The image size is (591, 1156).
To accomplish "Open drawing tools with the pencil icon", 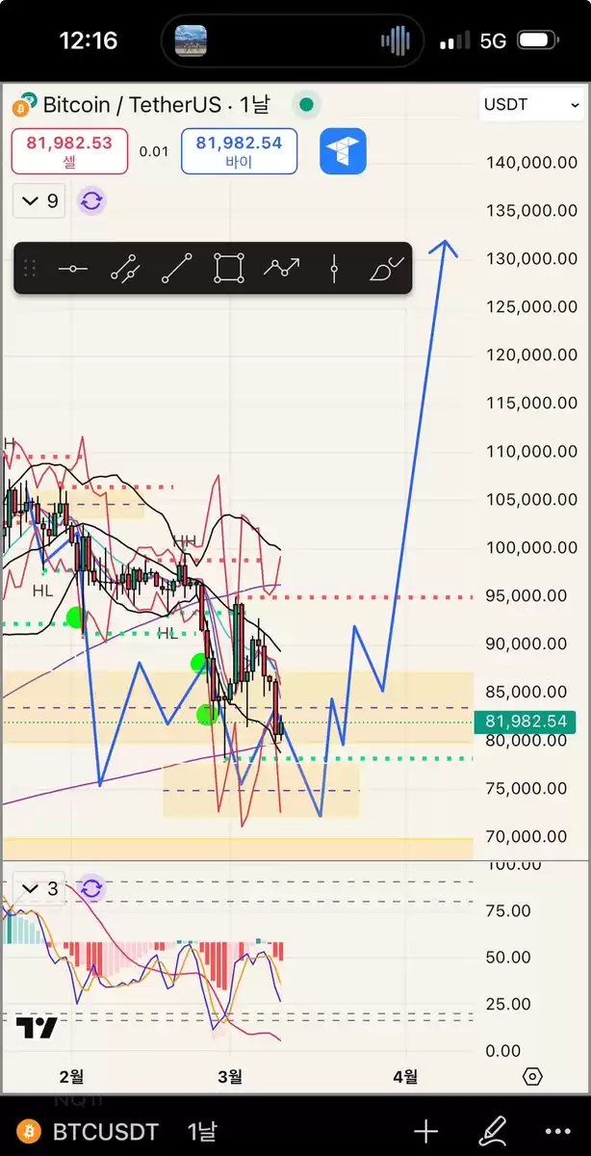I will (x=493, y=1130).
